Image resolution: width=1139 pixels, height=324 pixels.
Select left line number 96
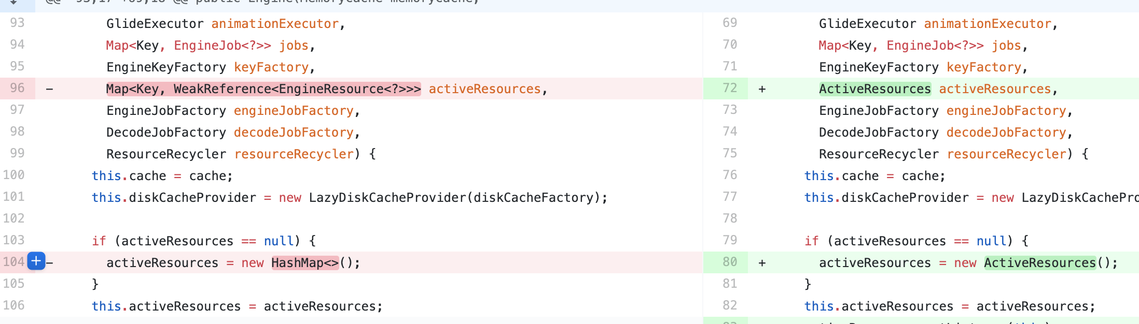tap(17, 88)
